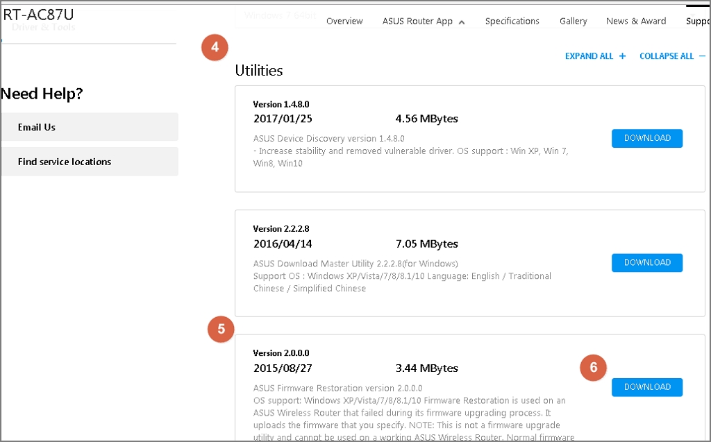The width and height of the screenshot is (711, 442).
Task: Click the date 2015/08/27
Action: (x=283, y=368)
